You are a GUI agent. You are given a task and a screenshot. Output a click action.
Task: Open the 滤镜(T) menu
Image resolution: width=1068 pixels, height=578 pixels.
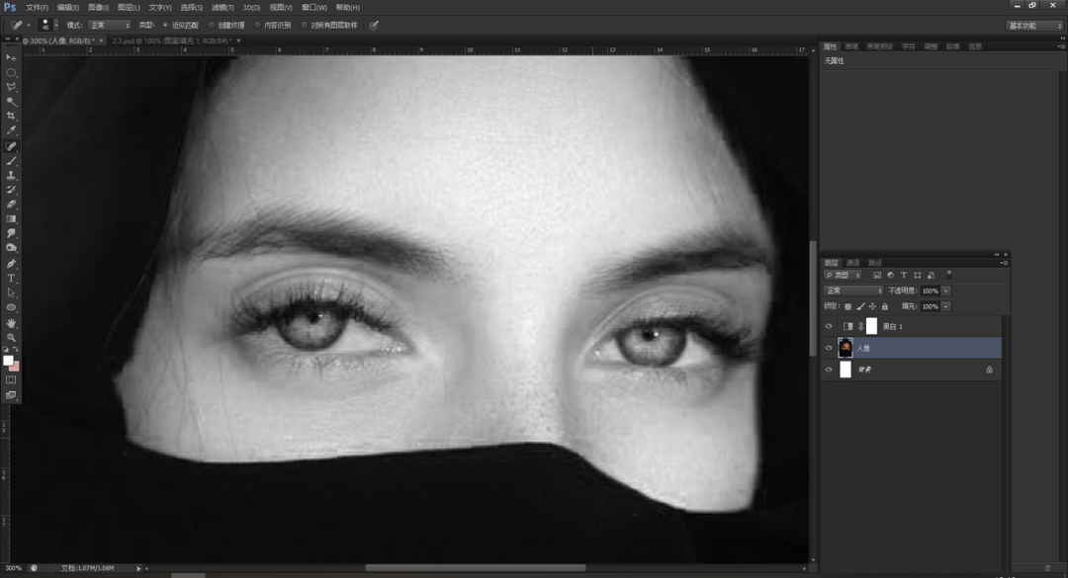click(222, 8)
